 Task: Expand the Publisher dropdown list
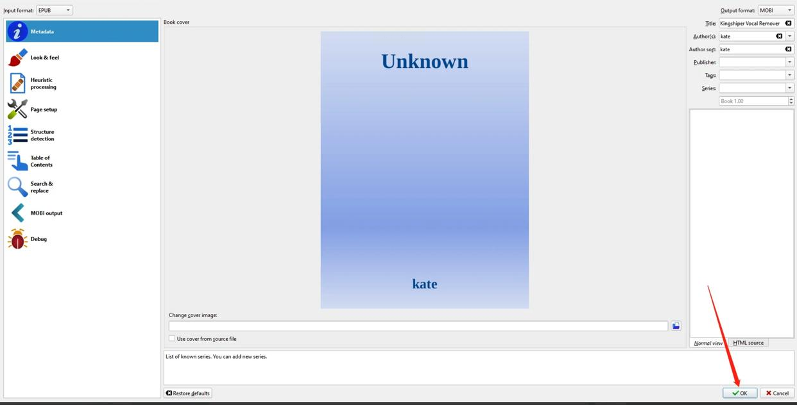click(x=790, y=62)
